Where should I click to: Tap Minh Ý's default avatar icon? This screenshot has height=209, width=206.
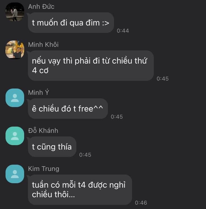[15, 98]
